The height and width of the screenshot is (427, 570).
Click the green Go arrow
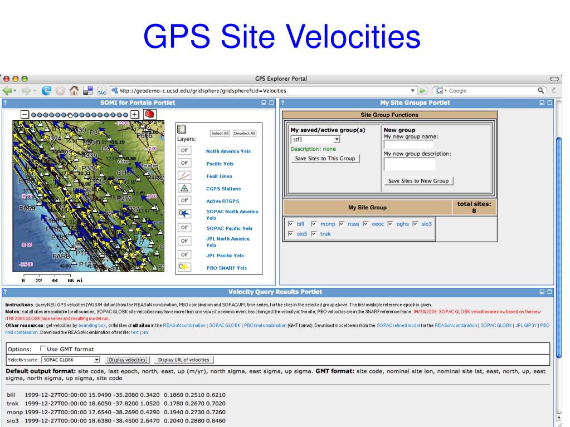click(x=422, y=90)
